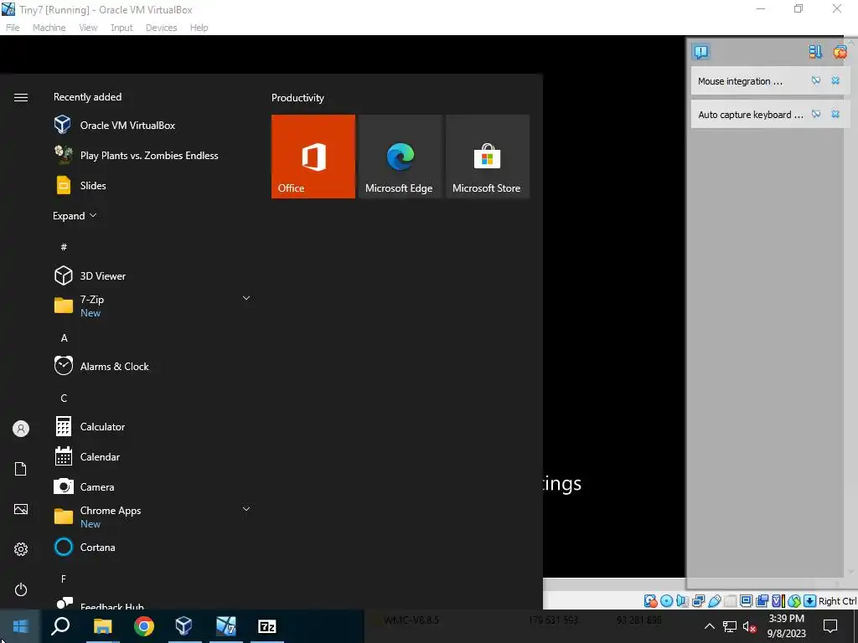Click the Productivity group heading
This screenshot has height=643, width=858.
[297, 98]
